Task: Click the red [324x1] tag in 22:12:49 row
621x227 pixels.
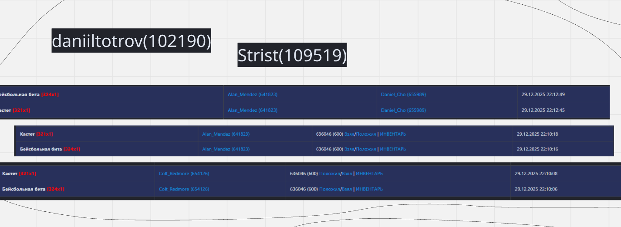Action: click(x=50, y=94)
